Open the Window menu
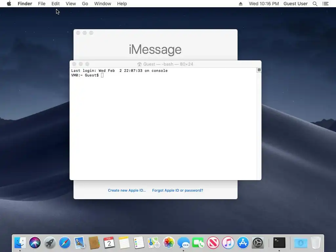The height and width of the screenshot is (252, 336). click(x=103, y=4)
